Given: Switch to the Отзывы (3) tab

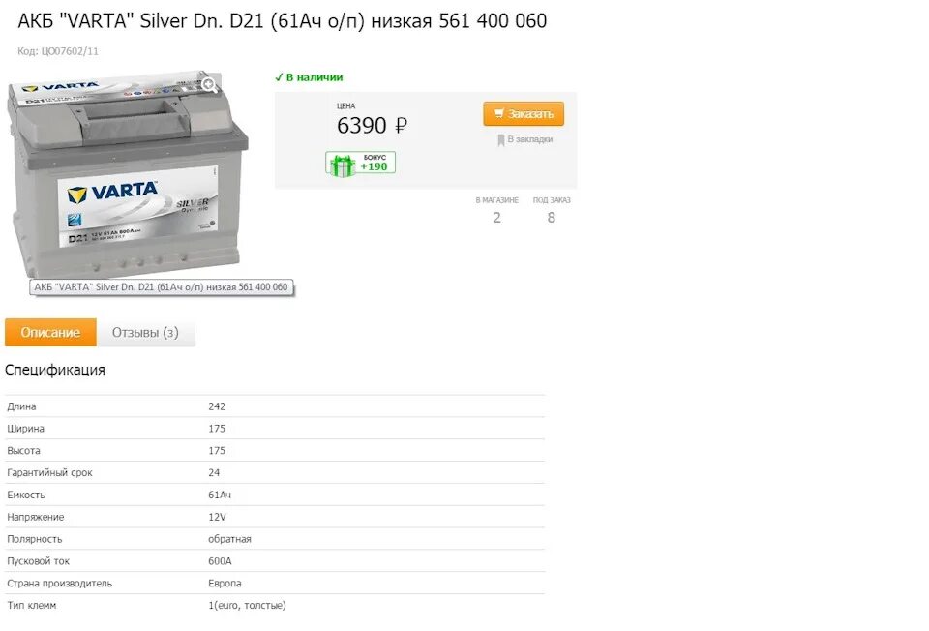Looking at the screenshot, I should pos(145,332).
